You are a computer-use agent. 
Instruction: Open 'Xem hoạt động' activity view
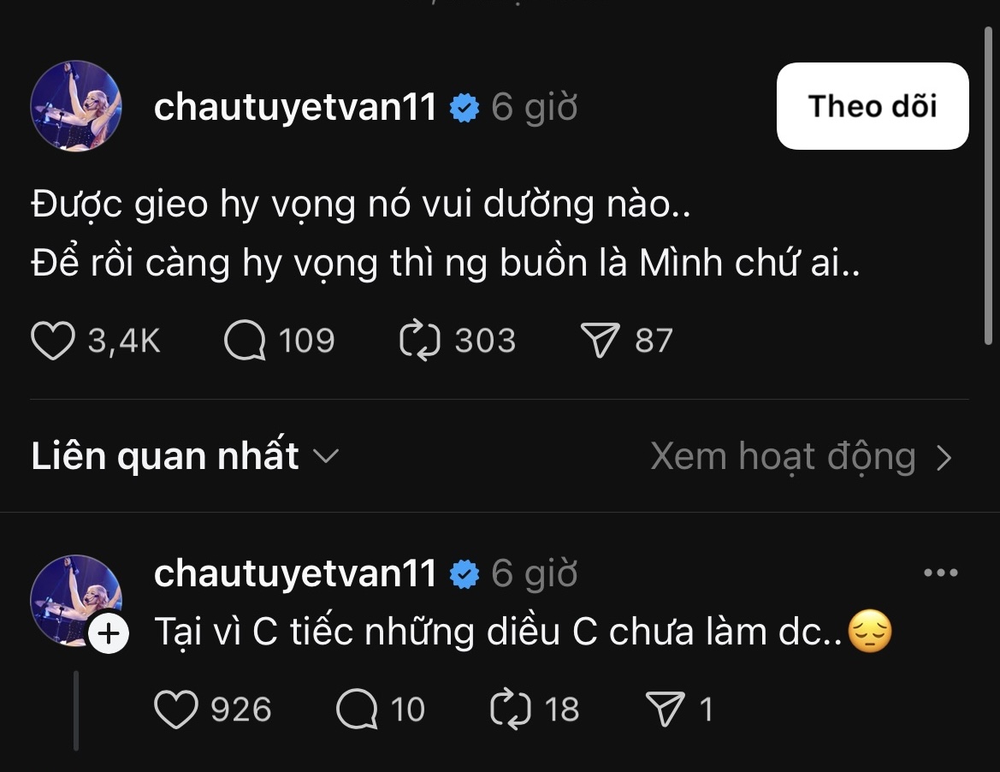[801, 456]
